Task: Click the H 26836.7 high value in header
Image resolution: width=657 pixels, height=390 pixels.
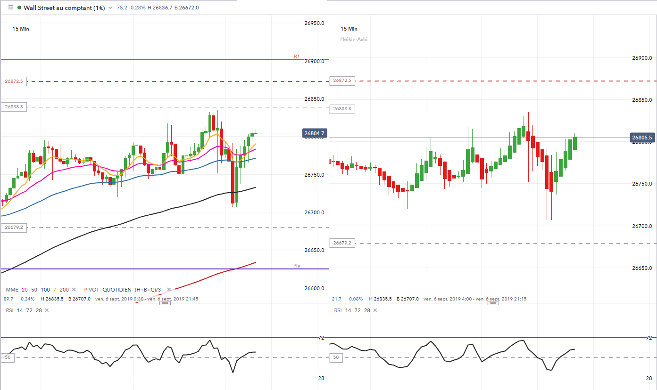Action: pos(161,8)
